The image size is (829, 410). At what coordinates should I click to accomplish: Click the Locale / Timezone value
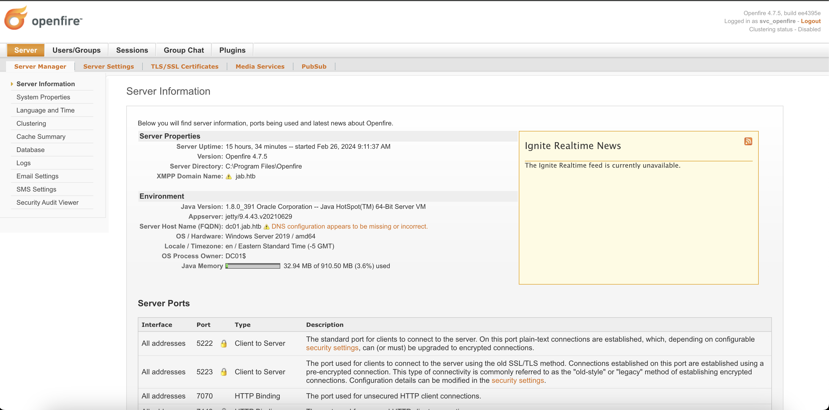coord(280,246)
